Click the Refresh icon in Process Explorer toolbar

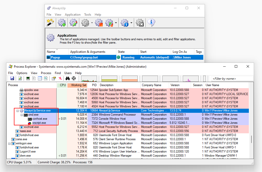(20, 78)
